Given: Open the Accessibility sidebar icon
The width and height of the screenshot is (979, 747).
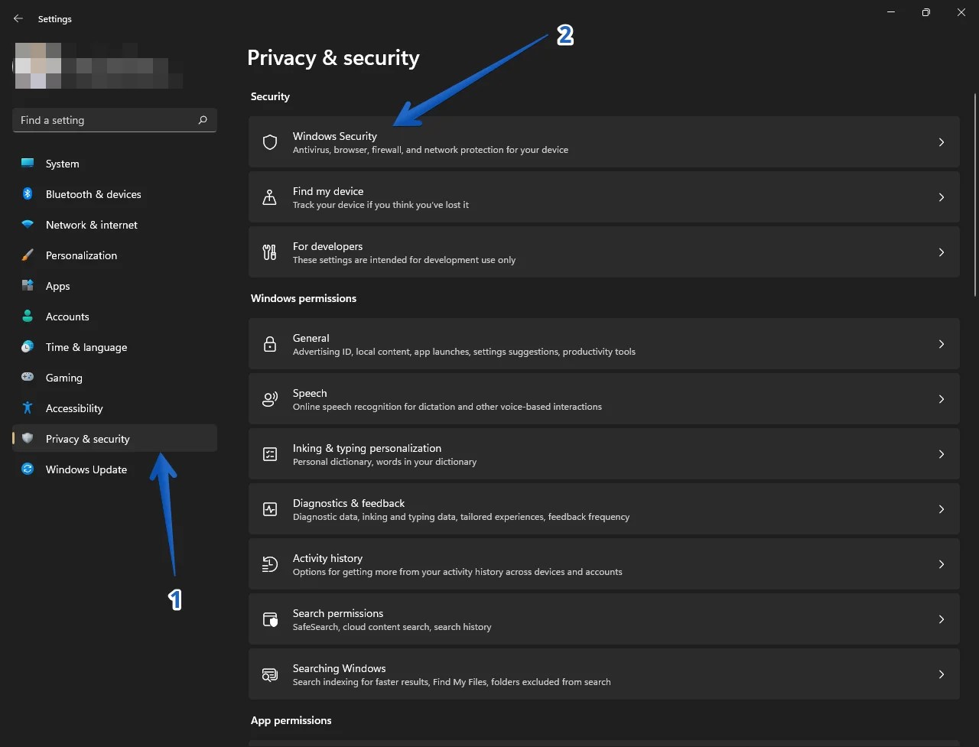Looking at the screenshot, I should 28,408.
